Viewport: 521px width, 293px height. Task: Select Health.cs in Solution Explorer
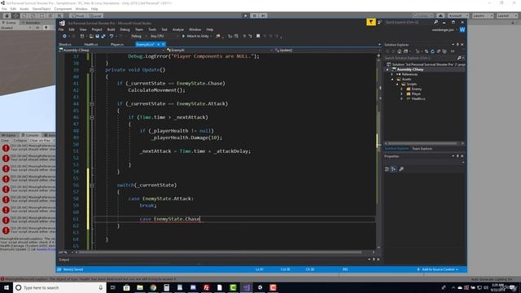[418, 98]
